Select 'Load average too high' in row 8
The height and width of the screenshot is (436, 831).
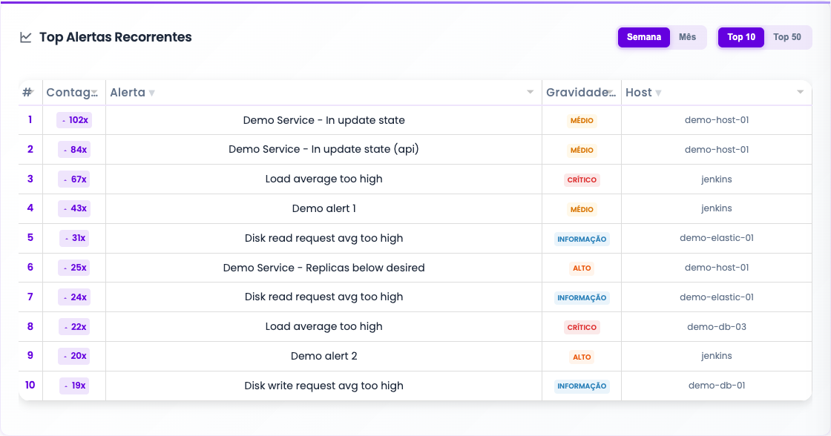coord(323,327)
